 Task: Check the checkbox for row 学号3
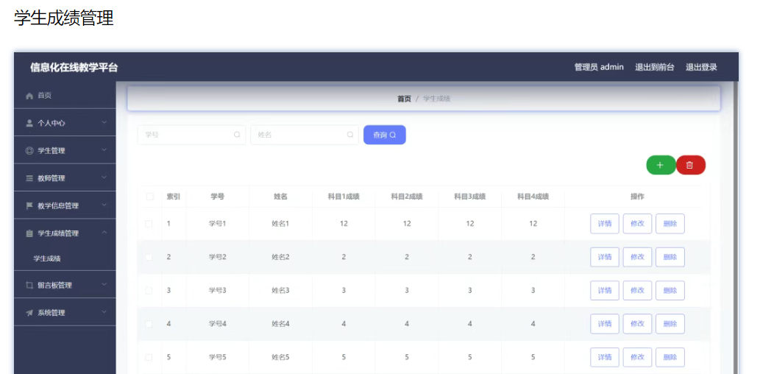point(149,291)
